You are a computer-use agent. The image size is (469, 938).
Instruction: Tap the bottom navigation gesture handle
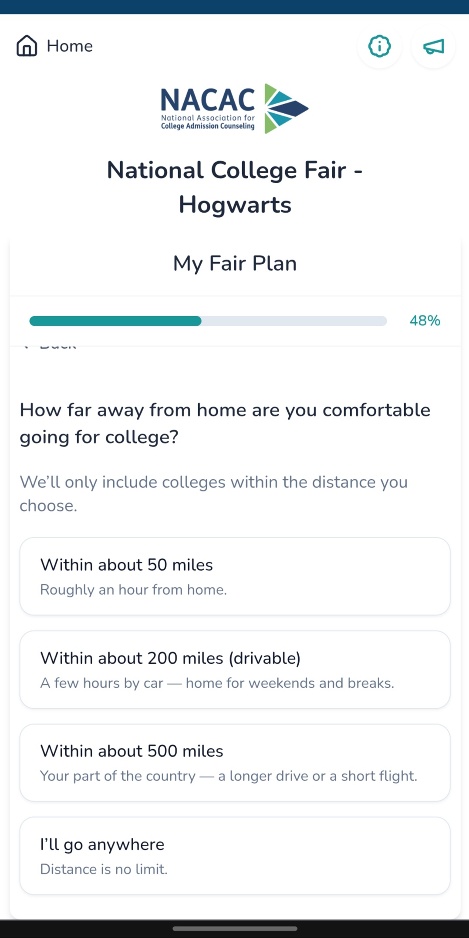pos(235,928)
